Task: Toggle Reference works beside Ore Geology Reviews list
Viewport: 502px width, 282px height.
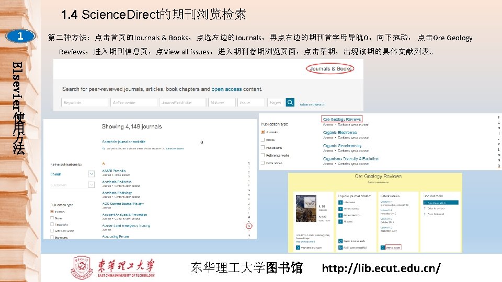Action: click(263, 155)
